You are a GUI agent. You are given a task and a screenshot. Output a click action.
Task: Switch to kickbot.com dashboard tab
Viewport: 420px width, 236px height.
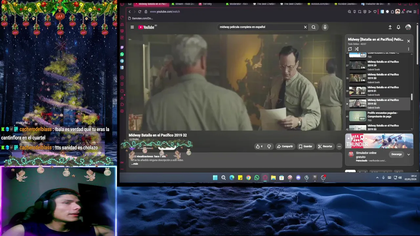click(x=318, y=4)
